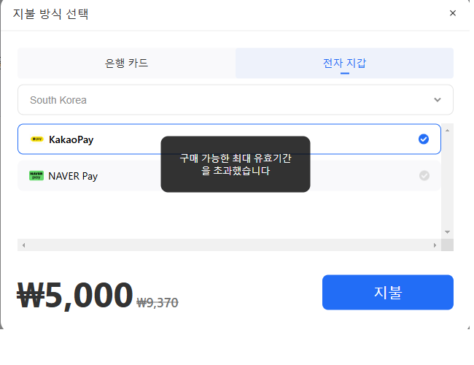
Task: Click the scroll down arrow in payment list
Action: point(448,232)
